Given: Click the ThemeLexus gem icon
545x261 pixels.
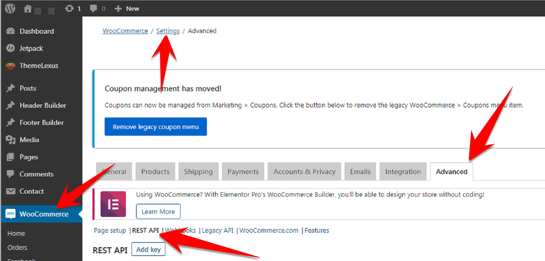Looking at the screenshot, I should click(11, 66).
